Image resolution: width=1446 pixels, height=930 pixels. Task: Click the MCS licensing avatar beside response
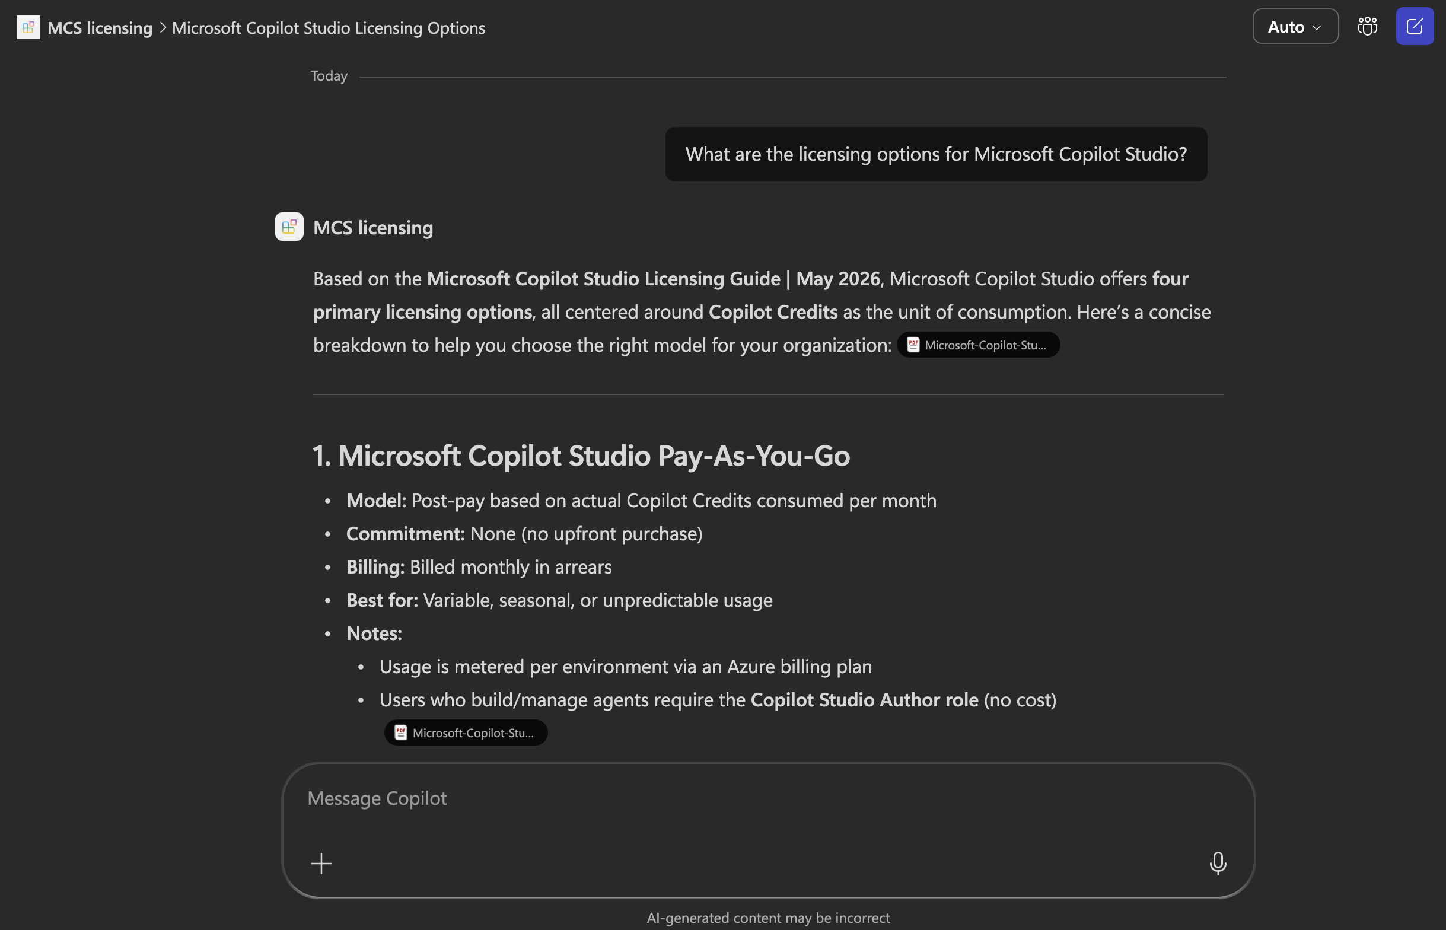tap(289, 227)
